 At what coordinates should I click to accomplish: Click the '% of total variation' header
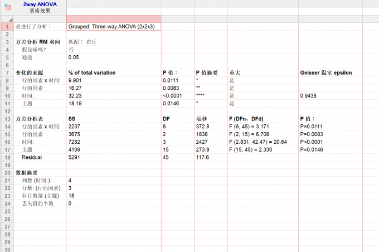(x=92, y=73)
